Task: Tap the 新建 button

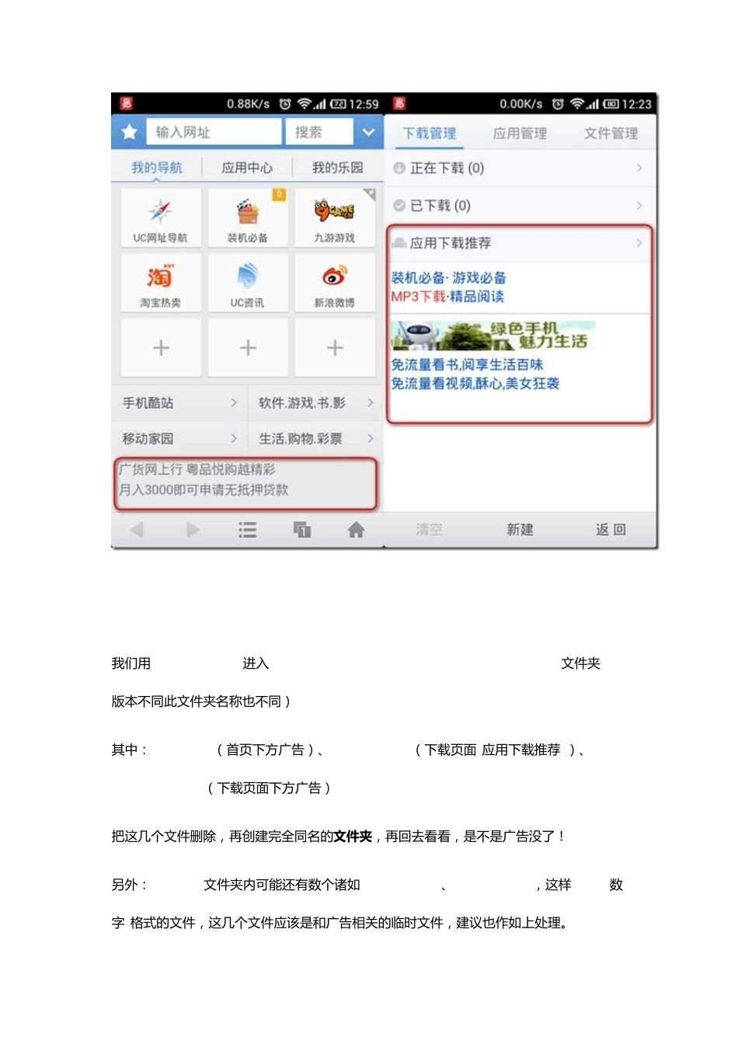Action: [520, 529]
